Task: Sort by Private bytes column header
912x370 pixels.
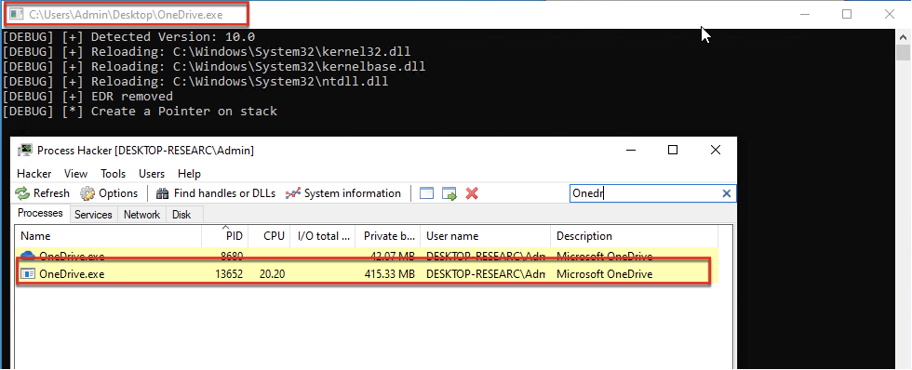Action: [388, 236]
